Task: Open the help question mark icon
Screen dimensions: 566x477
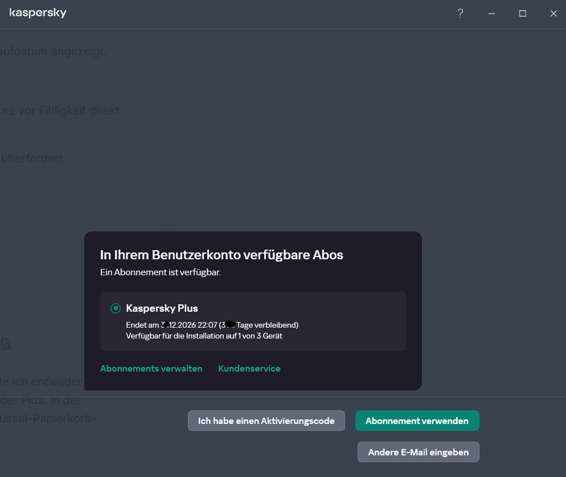Action: [x=460, y=14]
